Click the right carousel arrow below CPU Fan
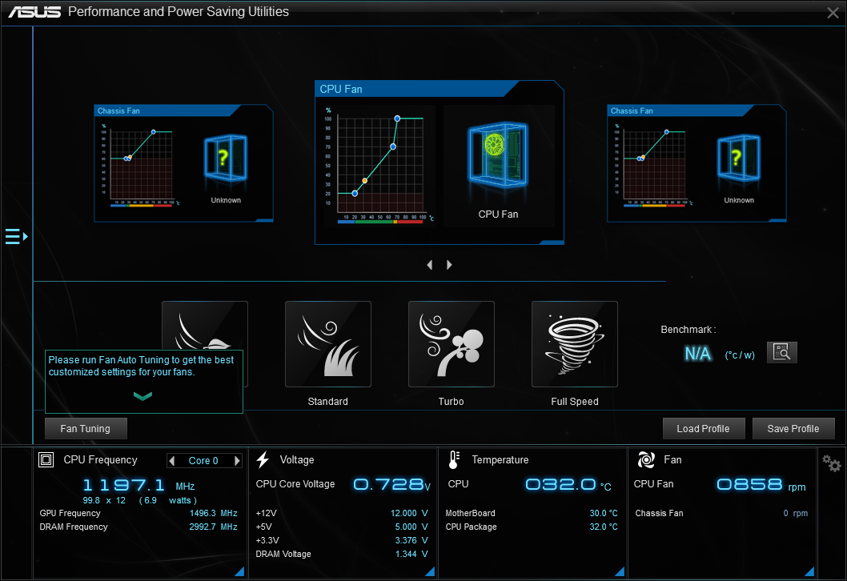 click(x=449, y=264)
